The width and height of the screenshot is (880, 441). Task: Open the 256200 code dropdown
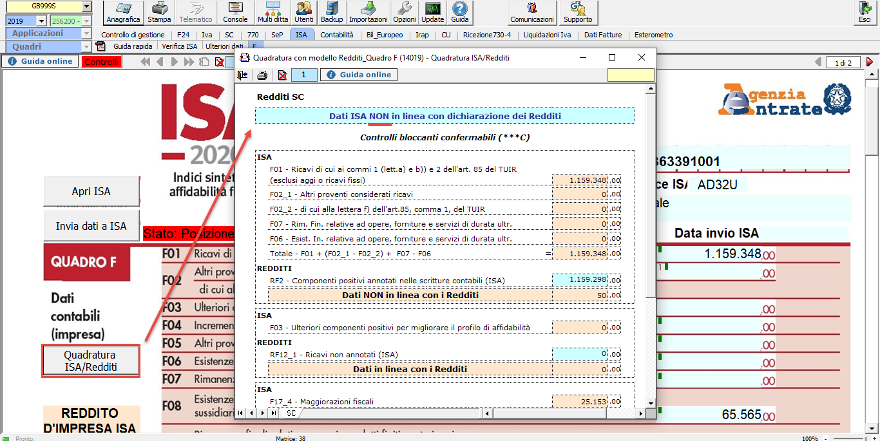(87, 21)
